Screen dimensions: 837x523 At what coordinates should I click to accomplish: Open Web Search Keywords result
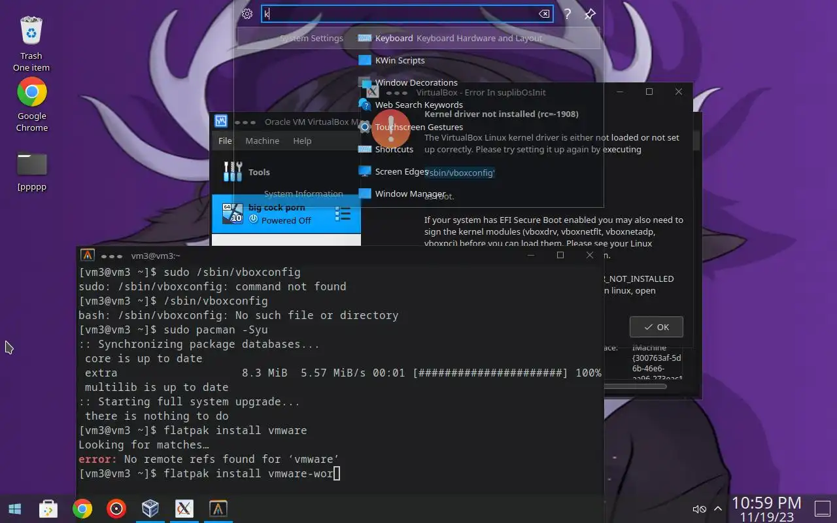[x=418, y=105]
